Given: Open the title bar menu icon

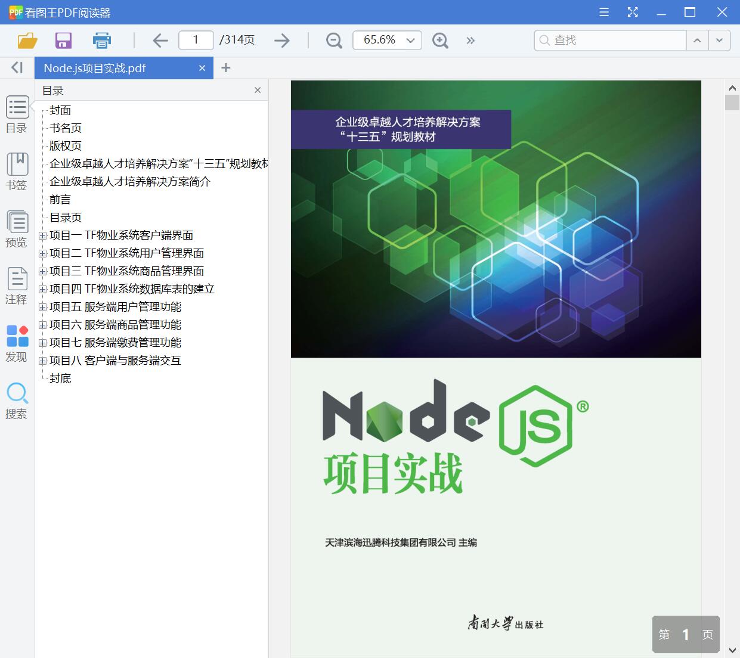Looking at the screenshot, I should (x=604, y=12).
